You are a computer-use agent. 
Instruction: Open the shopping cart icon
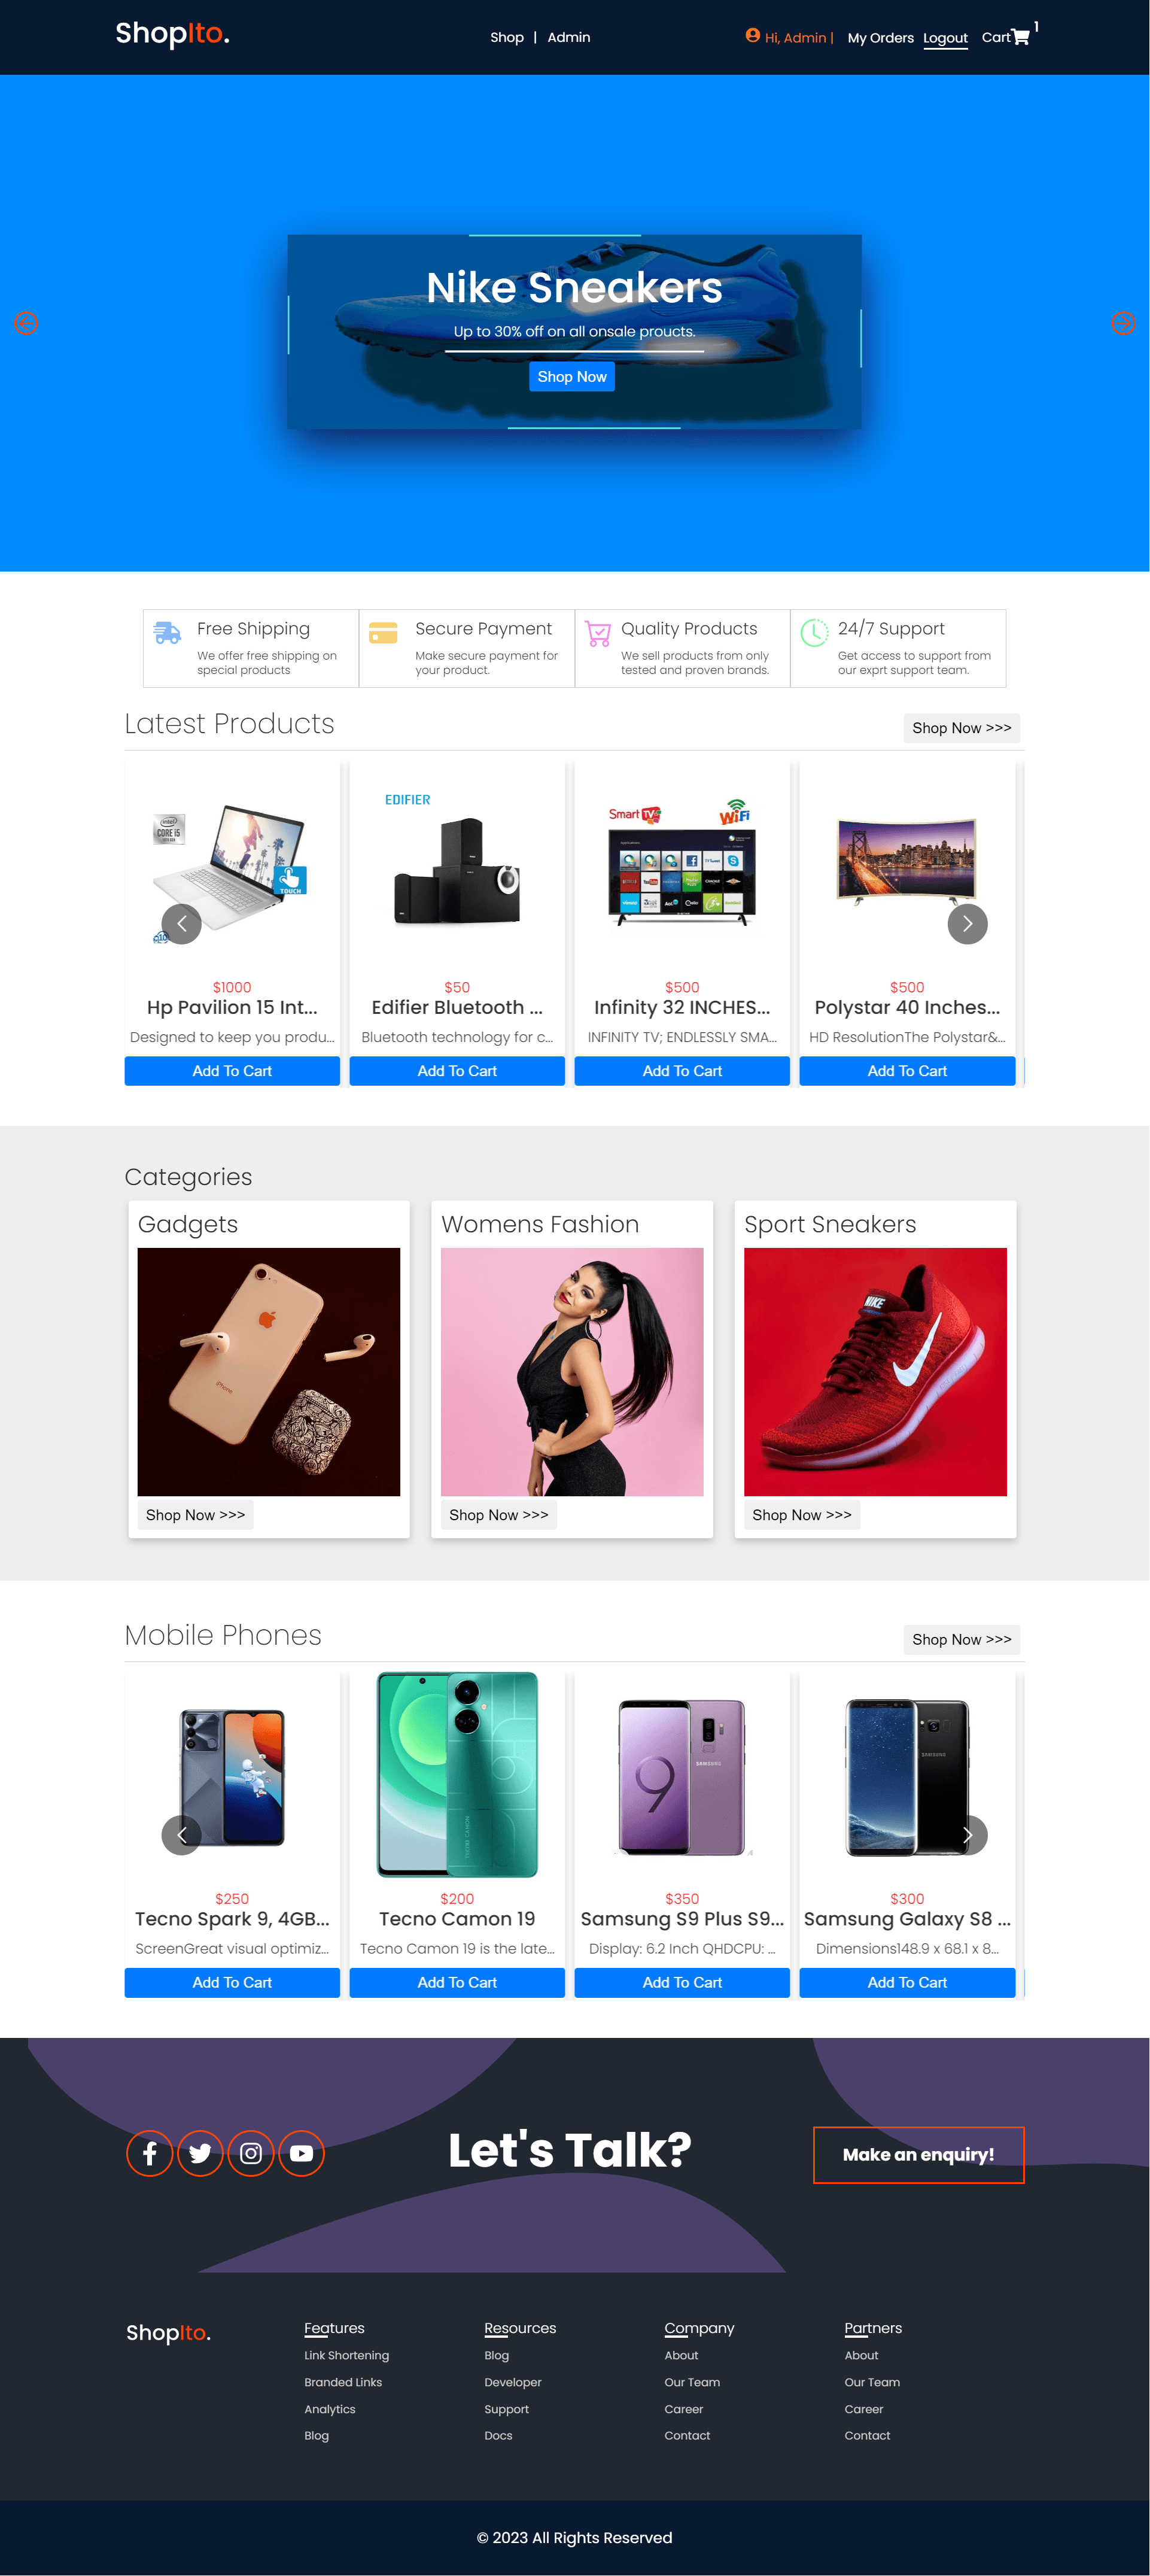tap(1021, 38)
